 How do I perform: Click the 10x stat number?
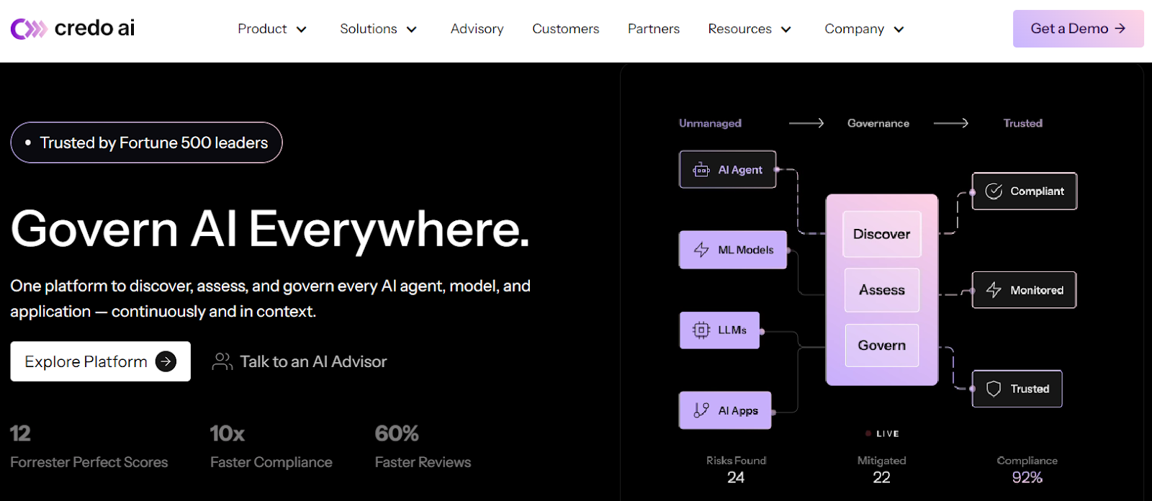(228, 433)
